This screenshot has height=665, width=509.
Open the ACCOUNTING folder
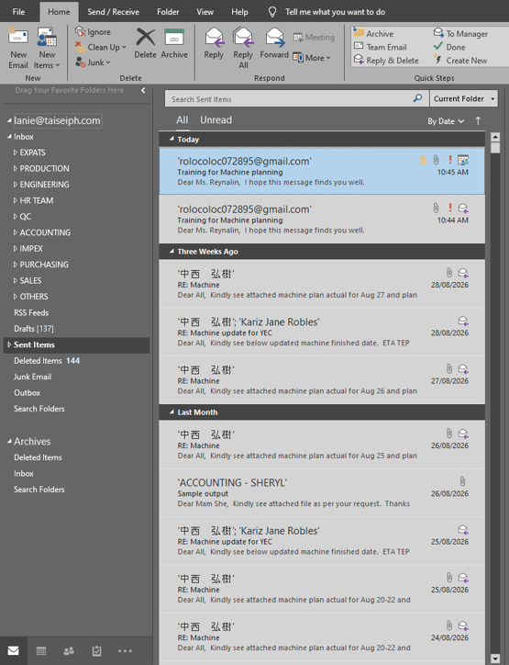pos(45,232)
